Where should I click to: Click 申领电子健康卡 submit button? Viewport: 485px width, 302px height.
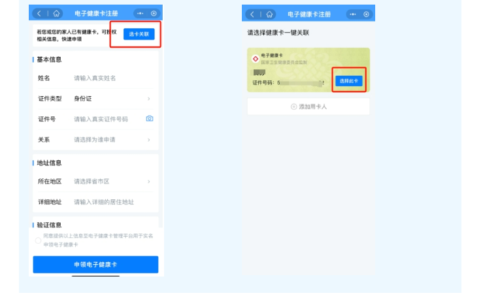(x=95, y=265)
